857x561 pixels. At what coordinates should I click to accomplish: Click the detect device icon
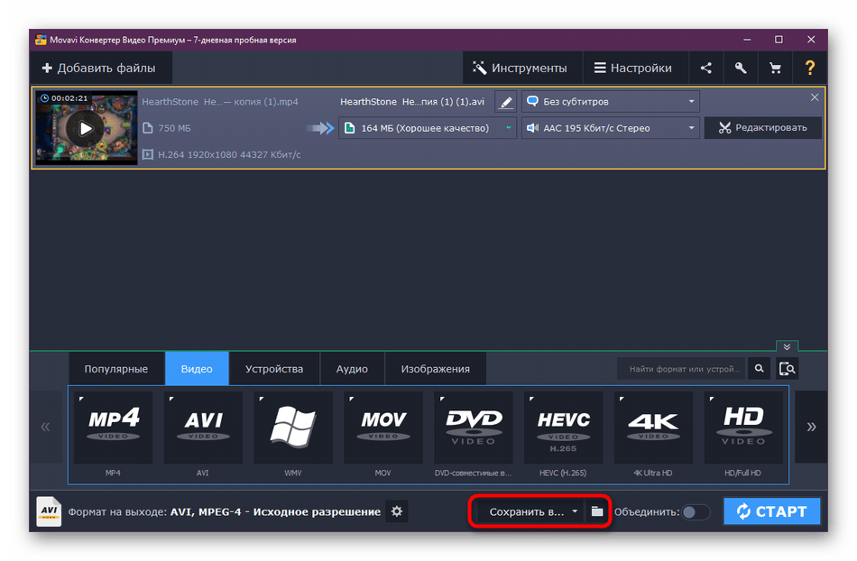pos(787,369)
